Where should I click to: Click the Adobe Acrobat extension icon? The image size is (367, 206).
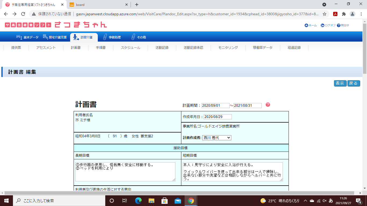point(335,14)
